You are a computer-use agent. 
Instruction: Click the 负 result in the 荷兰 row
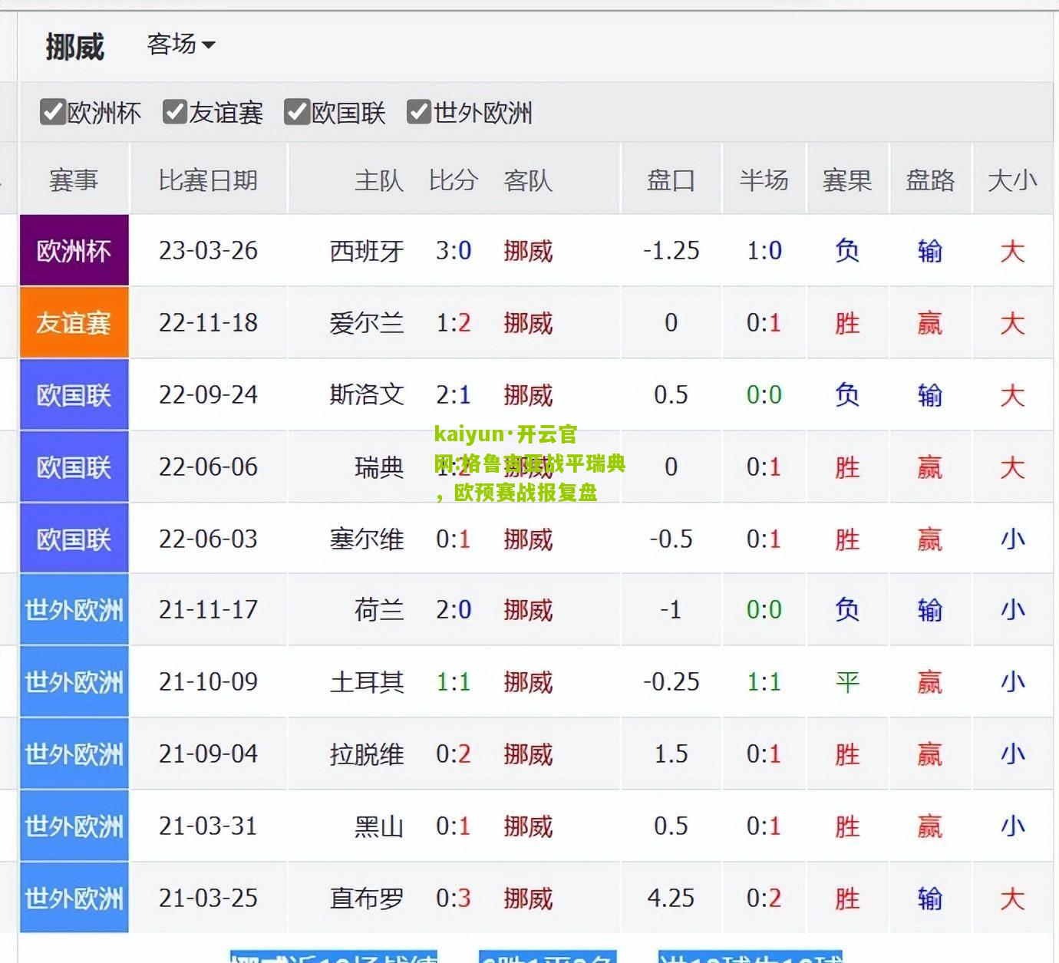[847, 609]
